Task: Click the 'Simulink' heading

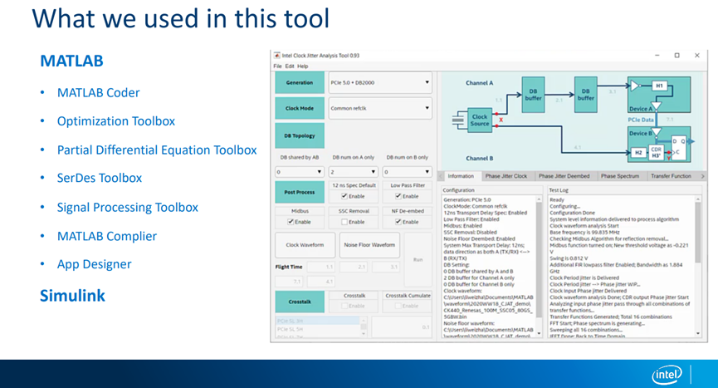Action: 72,296
